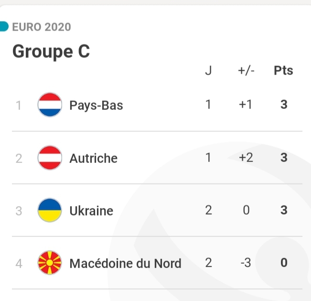This screenshot has height=301, width=311.
Task: Select the Macédoine du Nord team name
Action: point(125,263)
